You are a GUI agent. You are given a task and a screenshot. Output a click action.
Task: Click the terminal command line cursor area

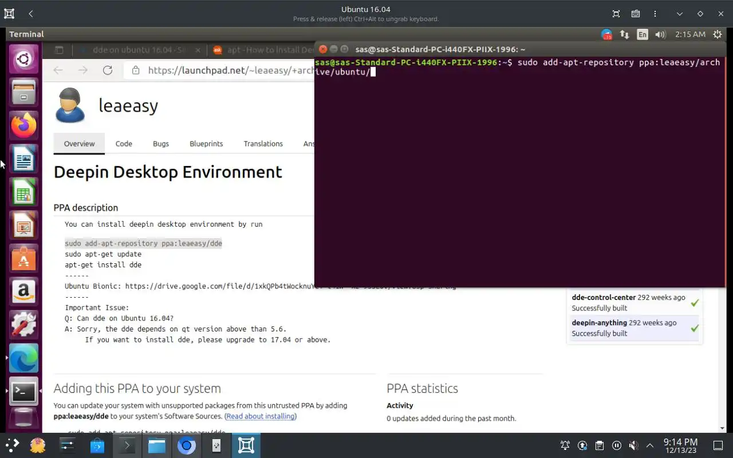(373, 72)
